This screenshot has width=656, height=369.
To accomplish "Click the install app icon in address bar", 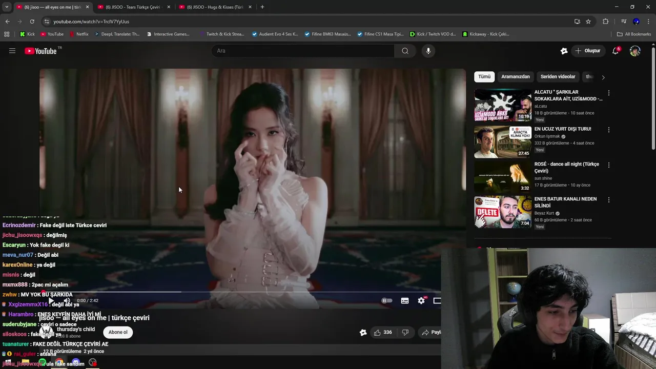I will [x=577, y=22].
